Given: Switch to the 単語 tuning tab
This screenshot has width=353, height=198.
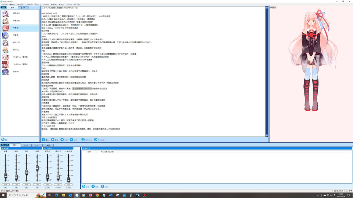Looking at the screenshot, I should tap(48, 146).
